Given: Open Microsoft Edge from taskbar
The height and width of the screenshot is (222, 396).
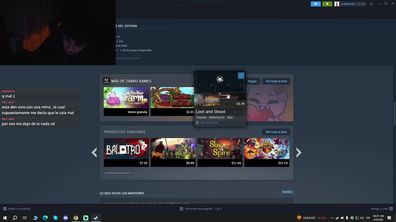Looking at the screenshot, I should tap(45, 218).
